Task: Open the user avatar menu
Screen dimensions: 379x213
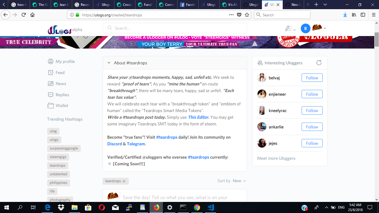Action: 319,28
